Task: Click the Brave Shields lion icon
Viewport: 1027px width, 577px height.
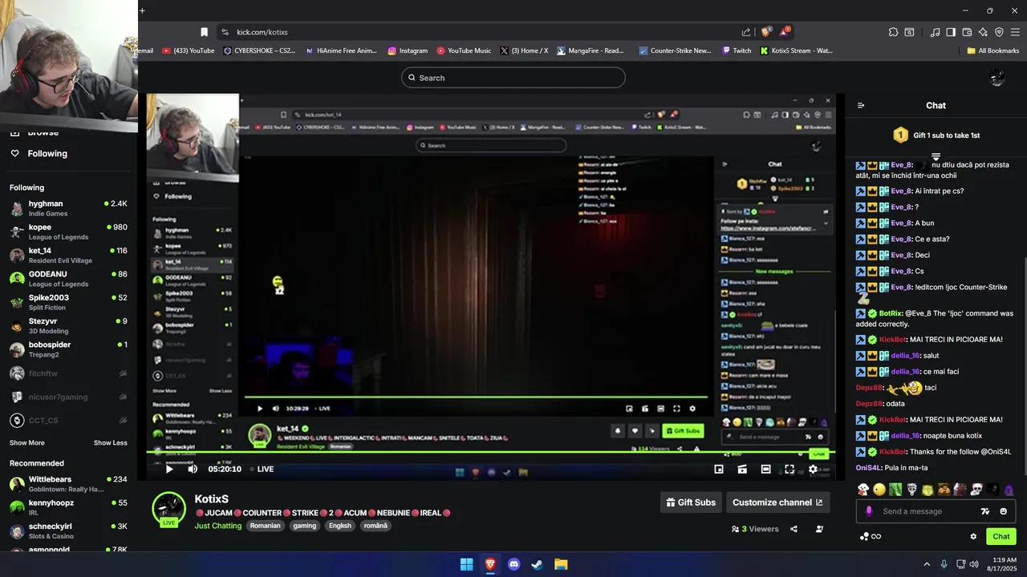Action: click(x=766, y=32)
